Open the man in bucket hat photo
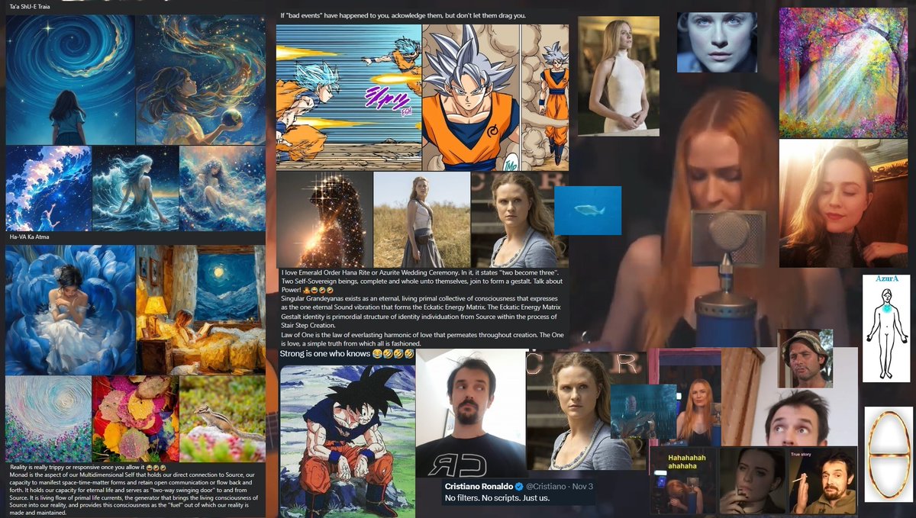 click(x=805, y=359)
